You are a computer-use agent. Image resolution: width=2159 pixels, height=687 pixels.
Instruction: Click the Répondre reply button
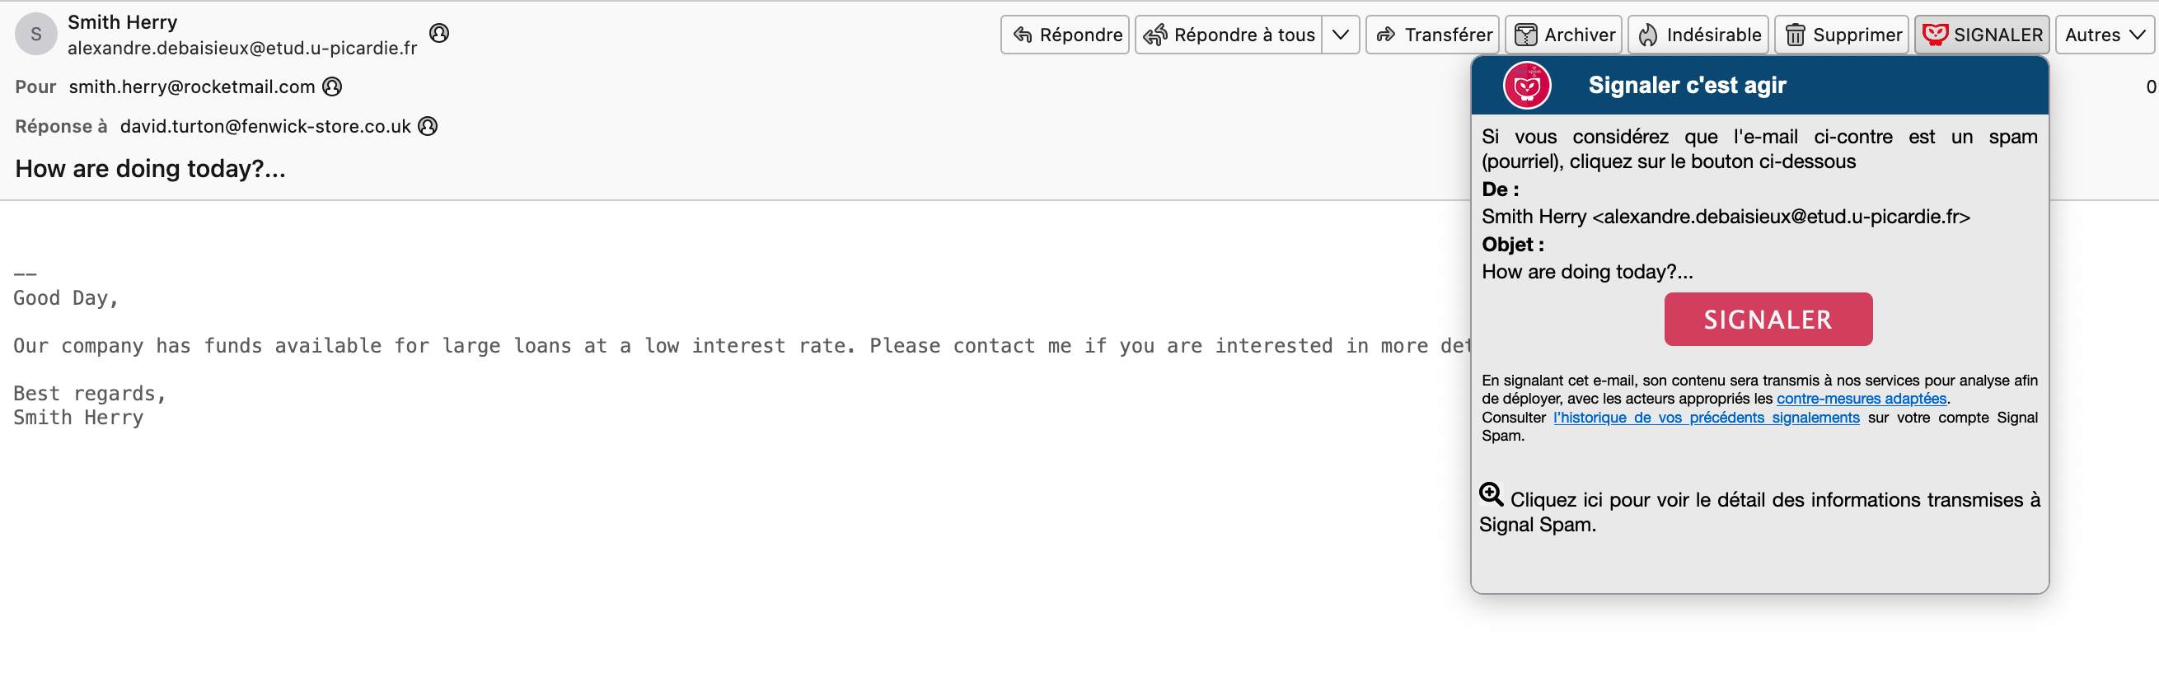[x=1065, y=35]
